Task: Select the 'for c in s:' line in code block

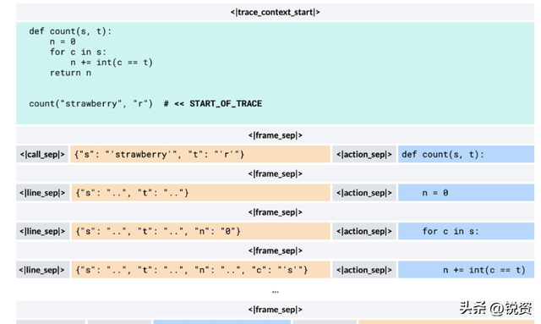Action: 78,52
